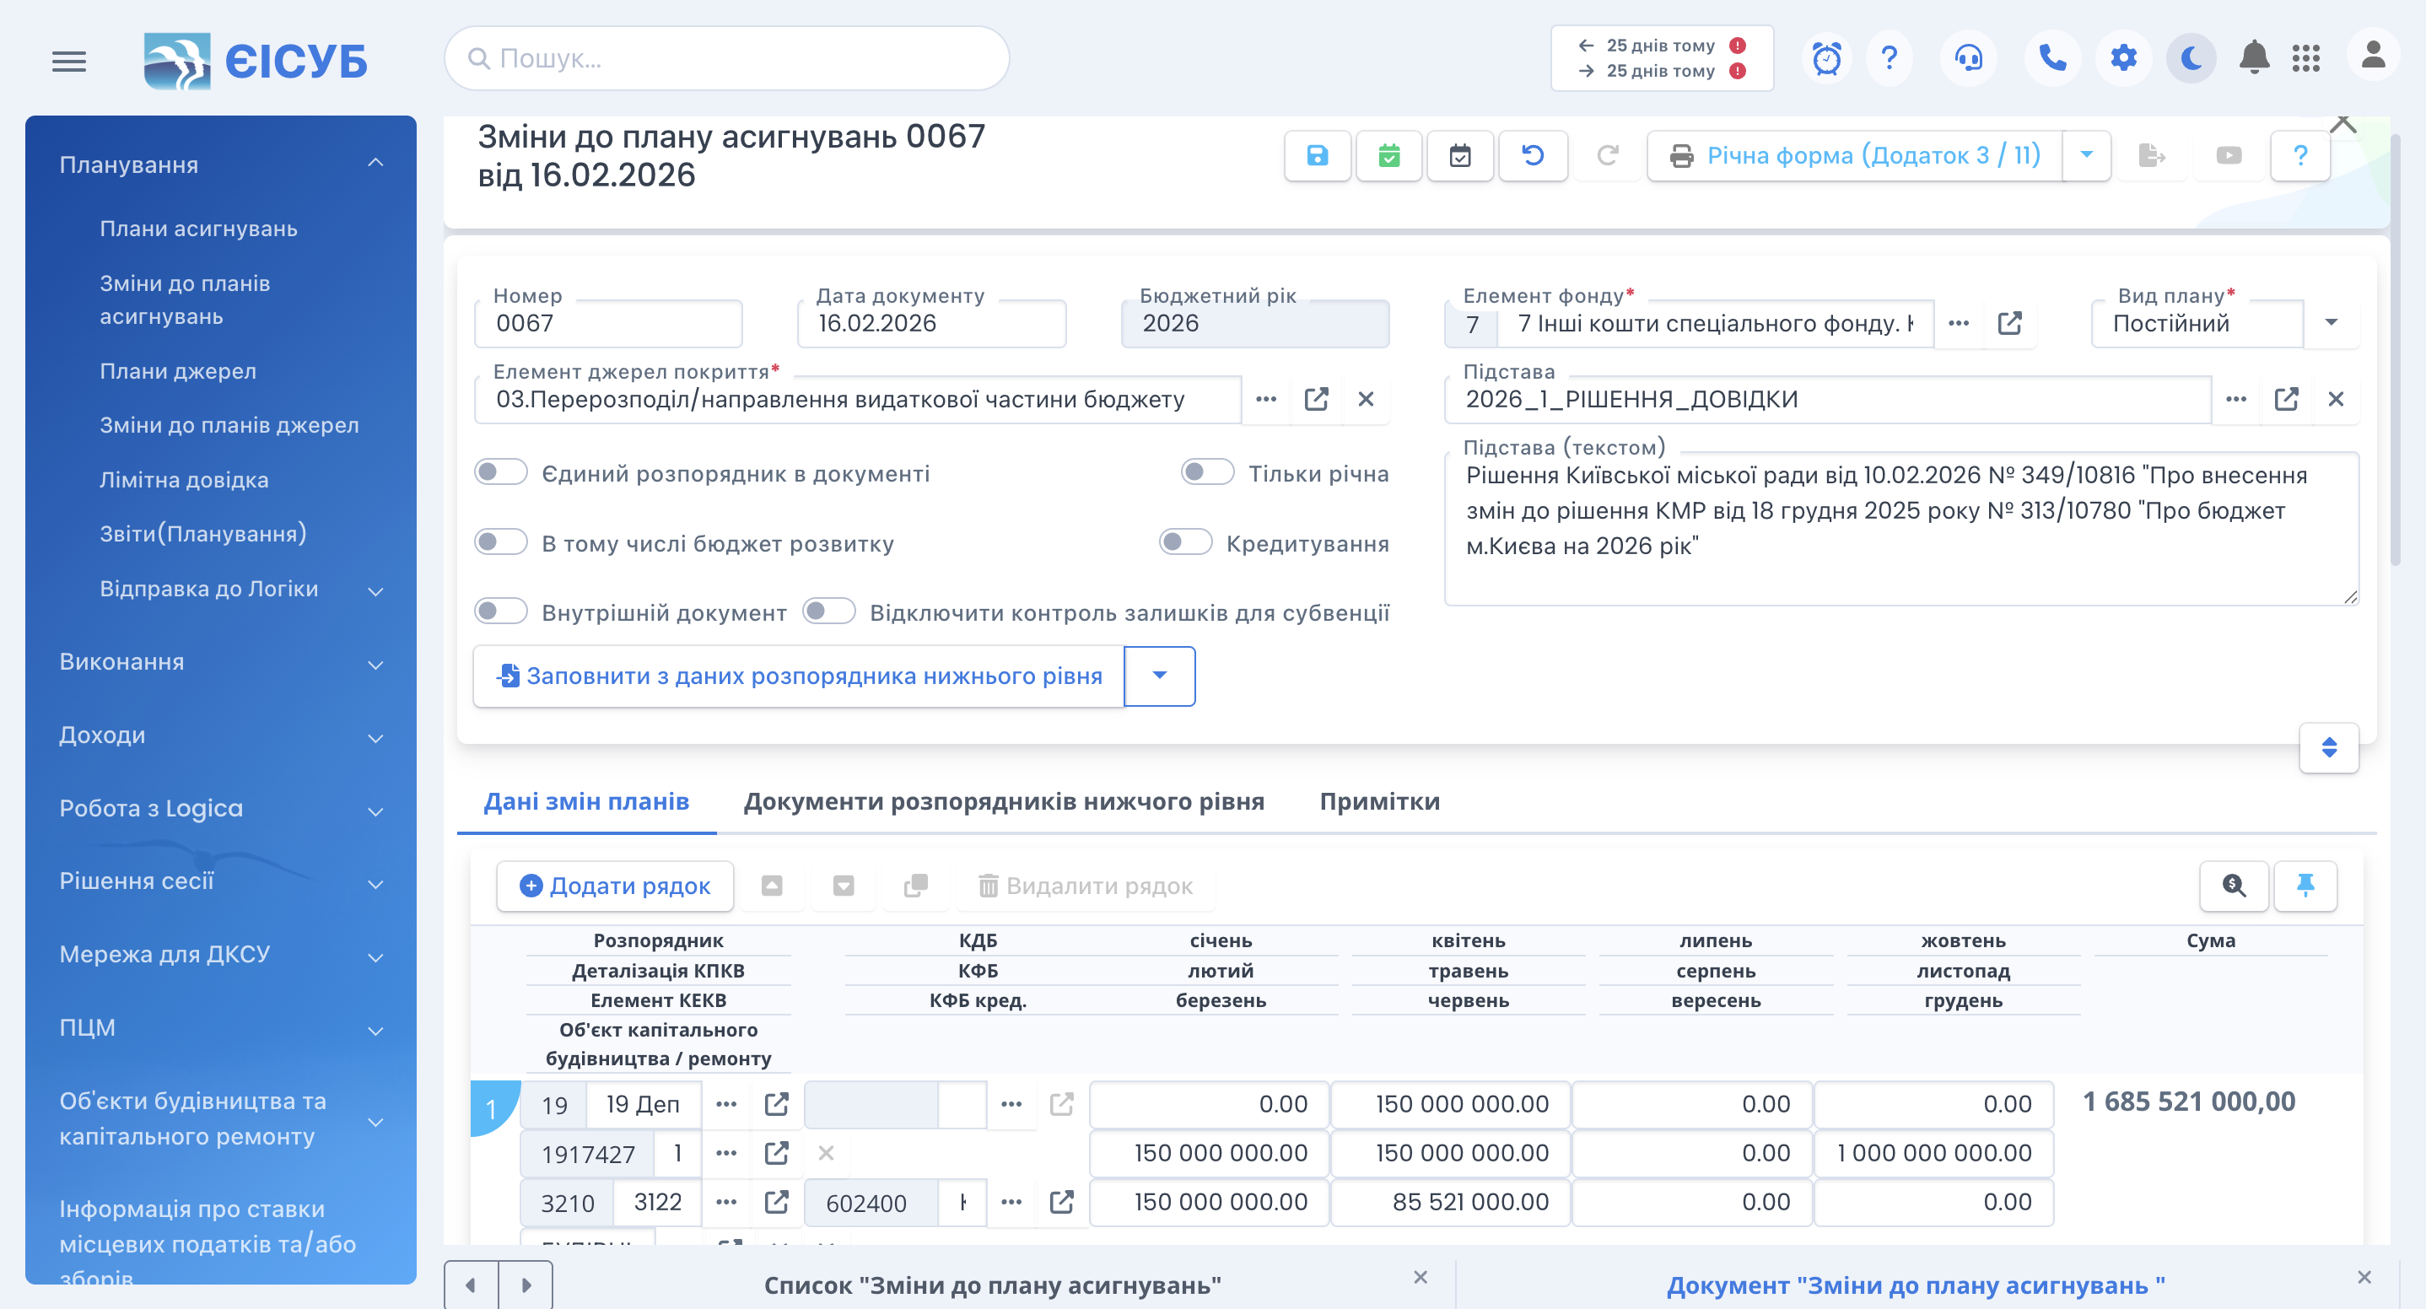The height and width of the screenshot is (1309, 2426).
Task: Open the settings gear icon
Action: coord(2122,58)
